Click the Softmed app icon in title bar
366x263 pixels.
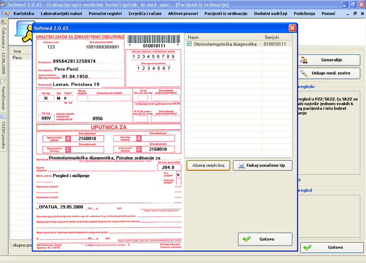click(x=3, y=4)
